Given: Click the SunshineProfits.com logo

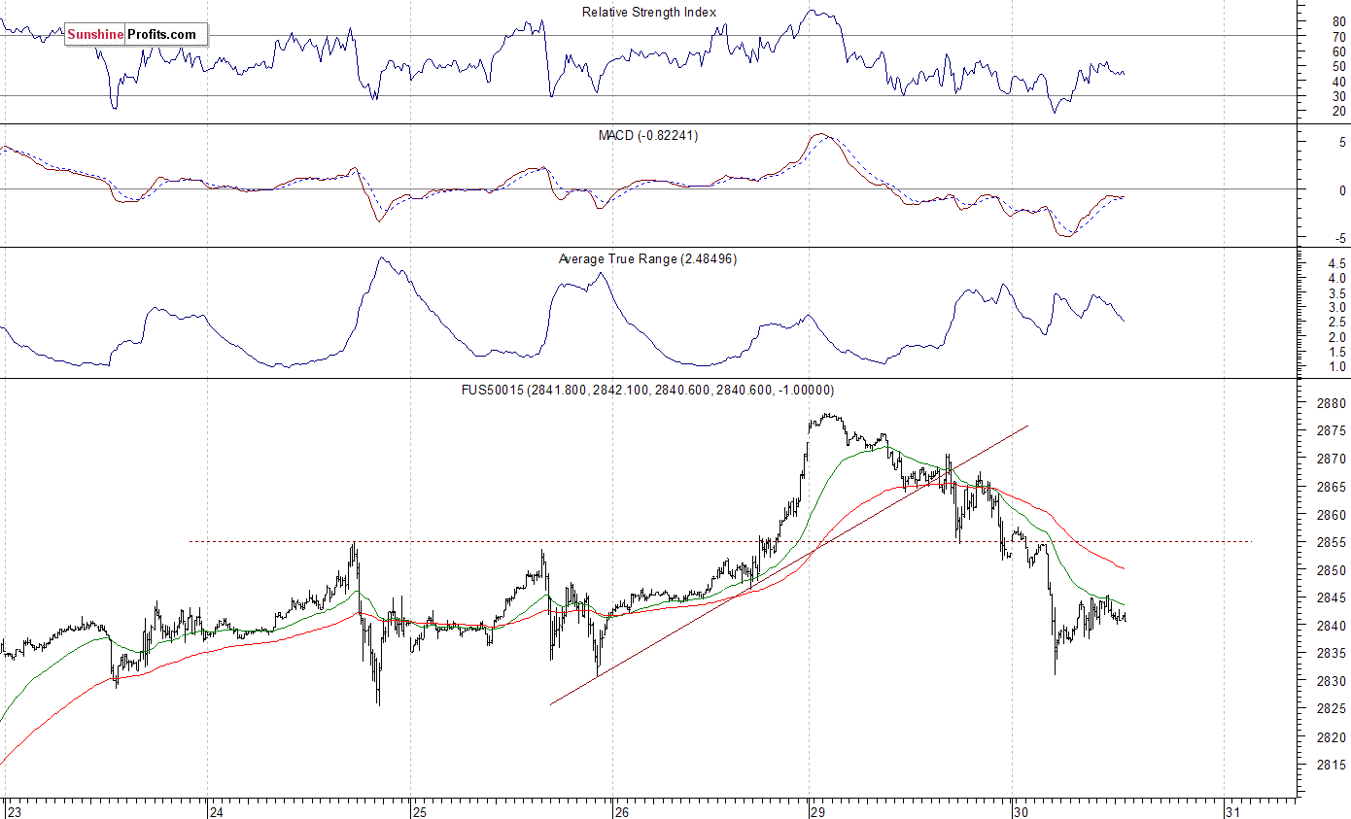Looking at the screenshot, I should coord(136,35).
